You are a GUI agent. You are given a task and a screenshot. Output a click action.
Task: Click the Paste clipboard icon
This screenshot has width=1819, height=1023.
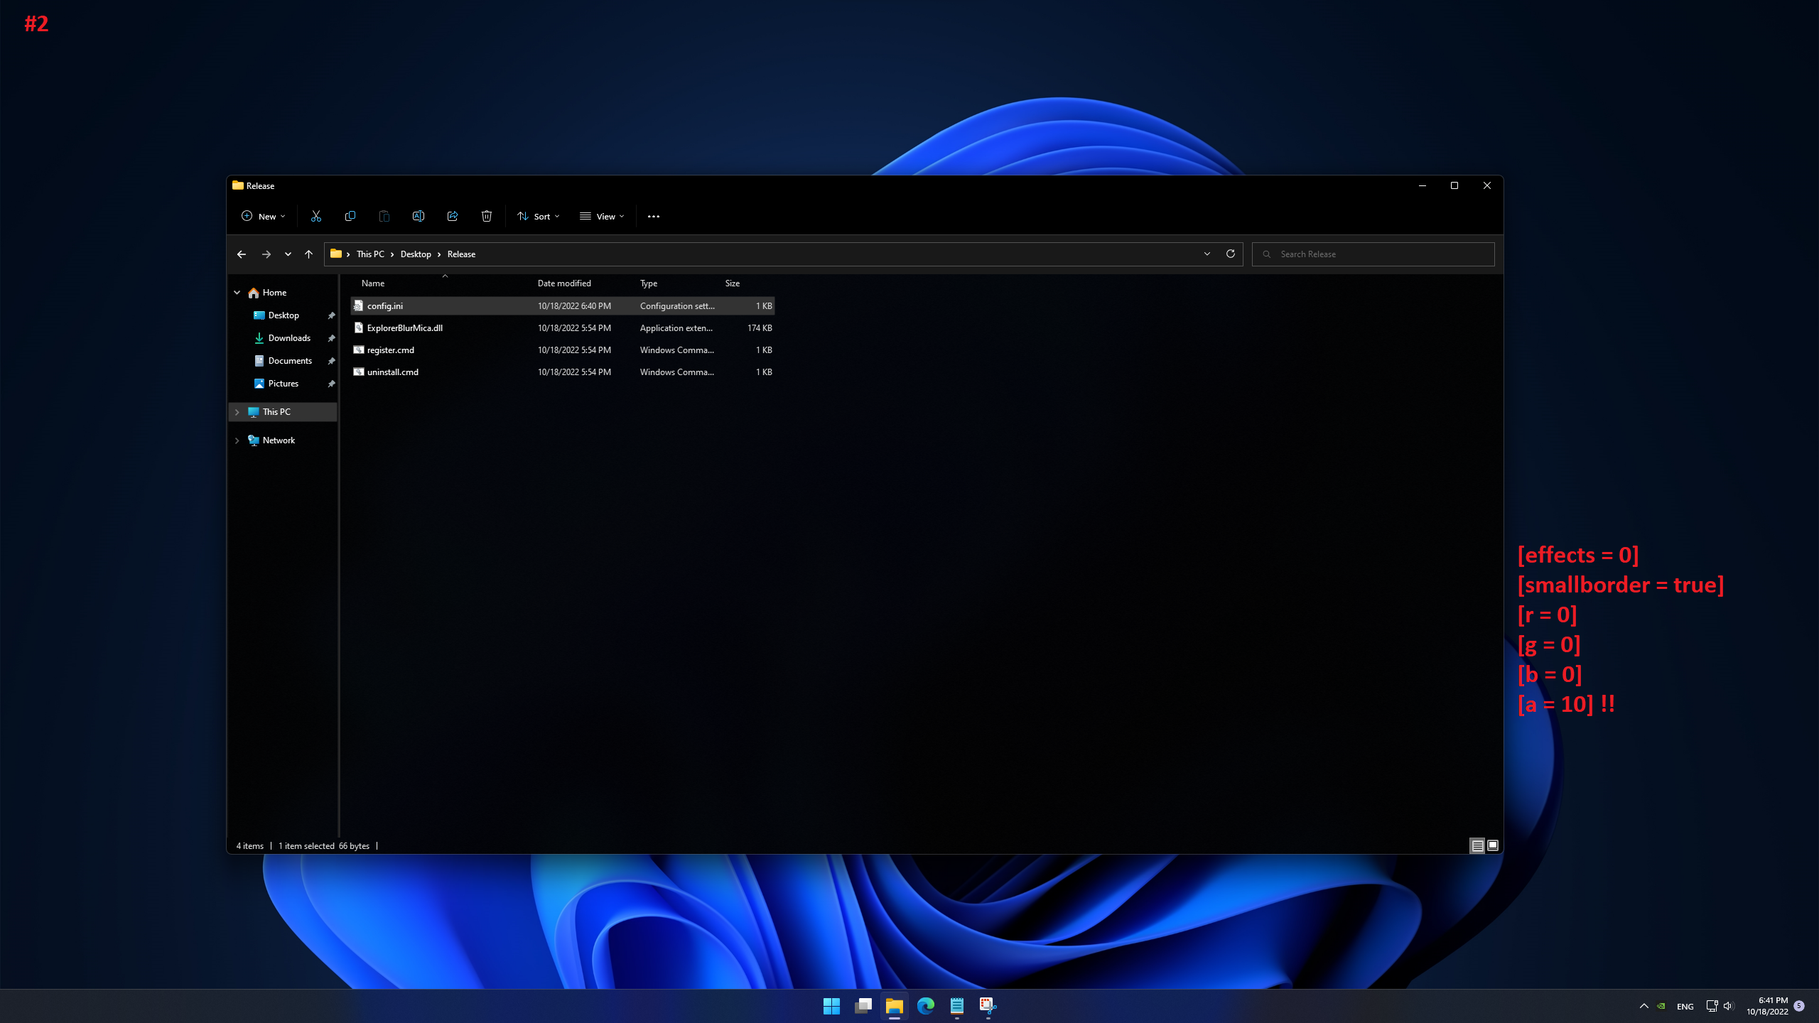pos(384,216)
